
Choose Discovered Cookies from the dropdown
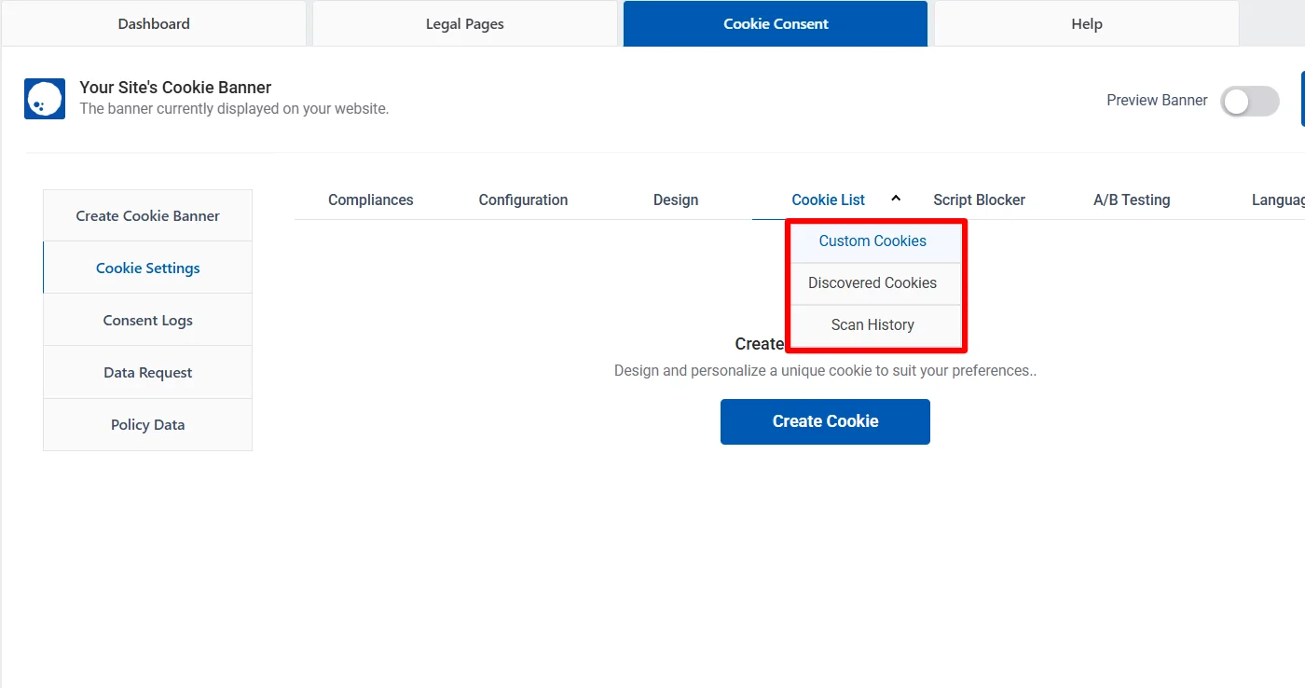(x=872, y=282)
